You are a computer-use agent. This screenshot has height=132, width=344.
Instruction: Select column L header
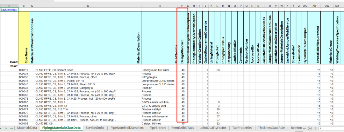click(x=217, y=6)
